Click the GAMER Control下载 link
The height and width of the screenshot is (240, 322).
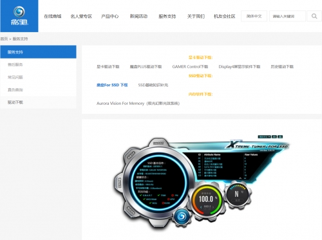[x=190, y=67]
